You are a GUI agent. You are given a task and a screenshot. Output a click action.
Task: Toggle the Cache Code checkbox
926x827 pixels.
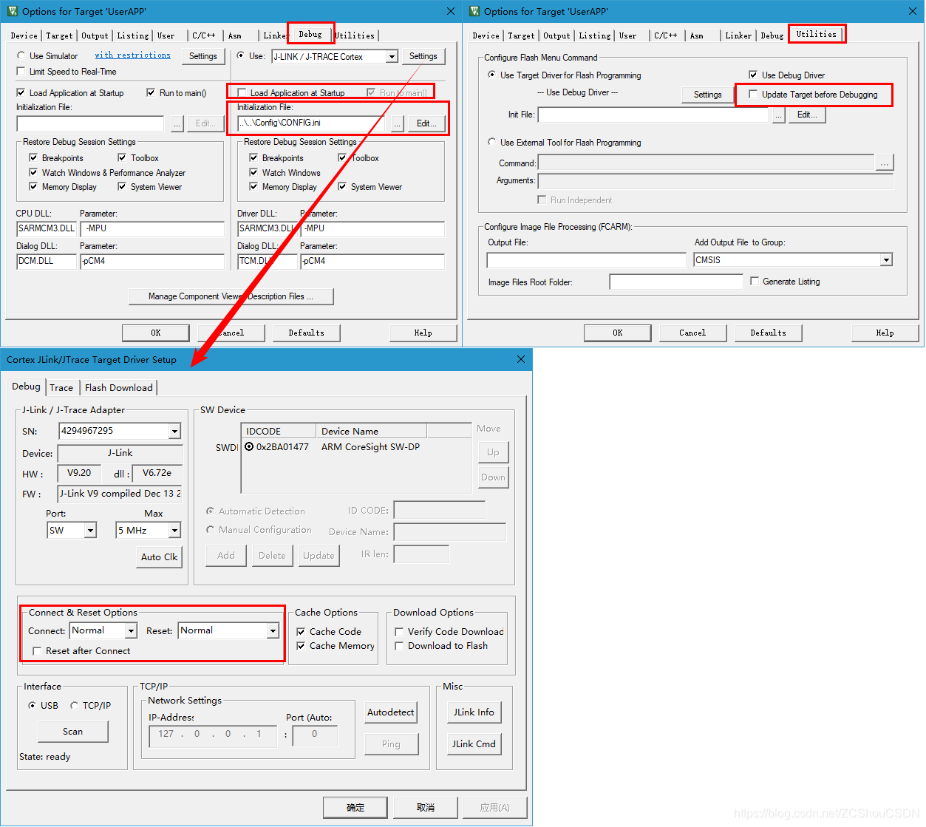coord(301,632)
